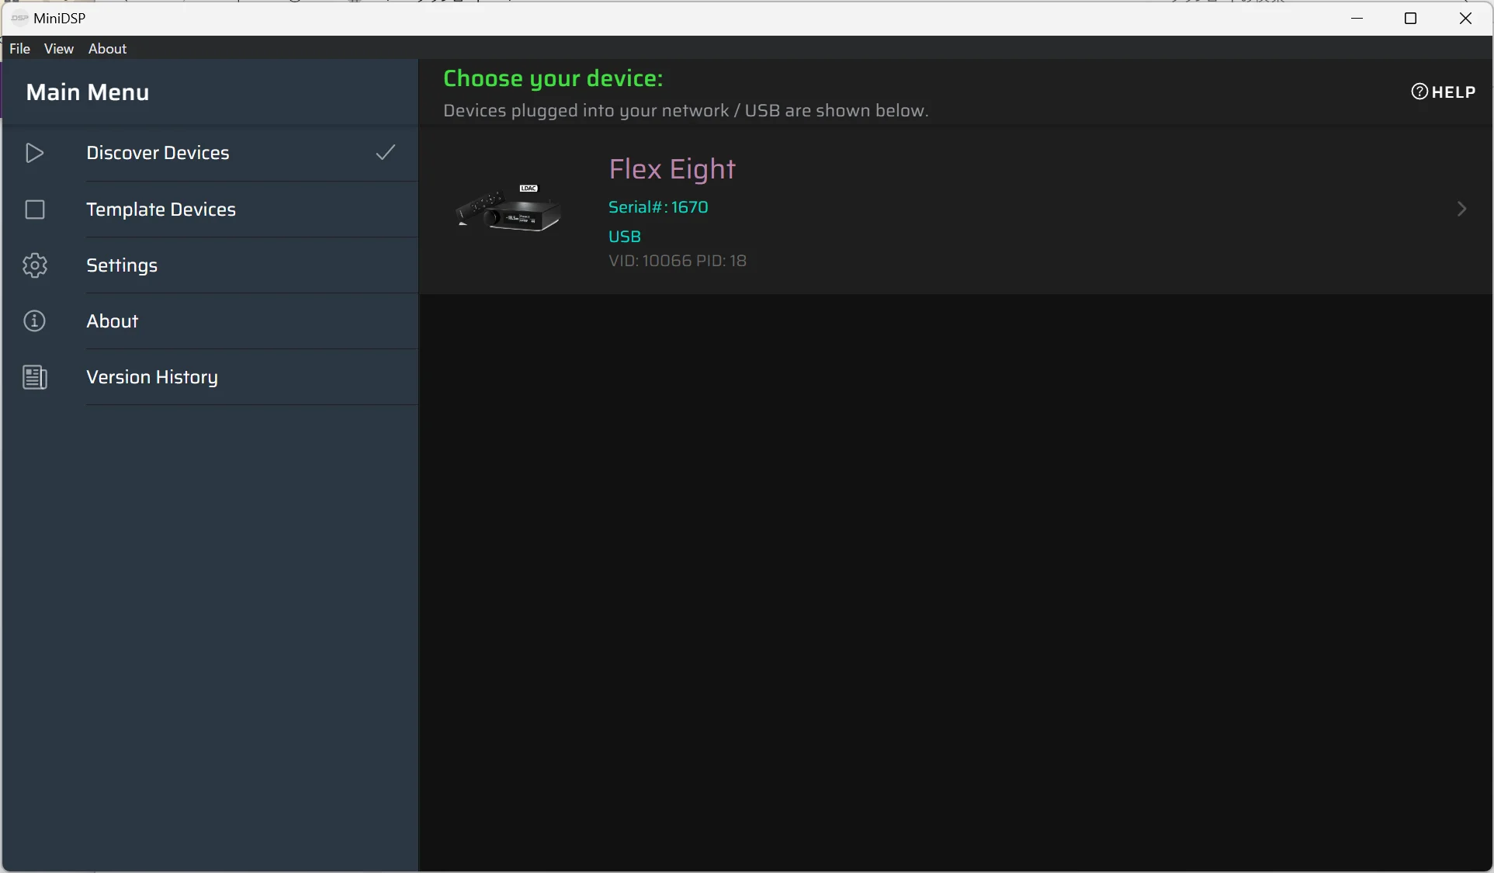This screenshot has height=873, width=1494.
Task: Click the MiniDSP app icon in title bar
Action: (19, 19)
